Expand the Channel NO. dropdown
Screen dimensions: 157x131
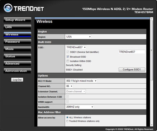[69, 86]
